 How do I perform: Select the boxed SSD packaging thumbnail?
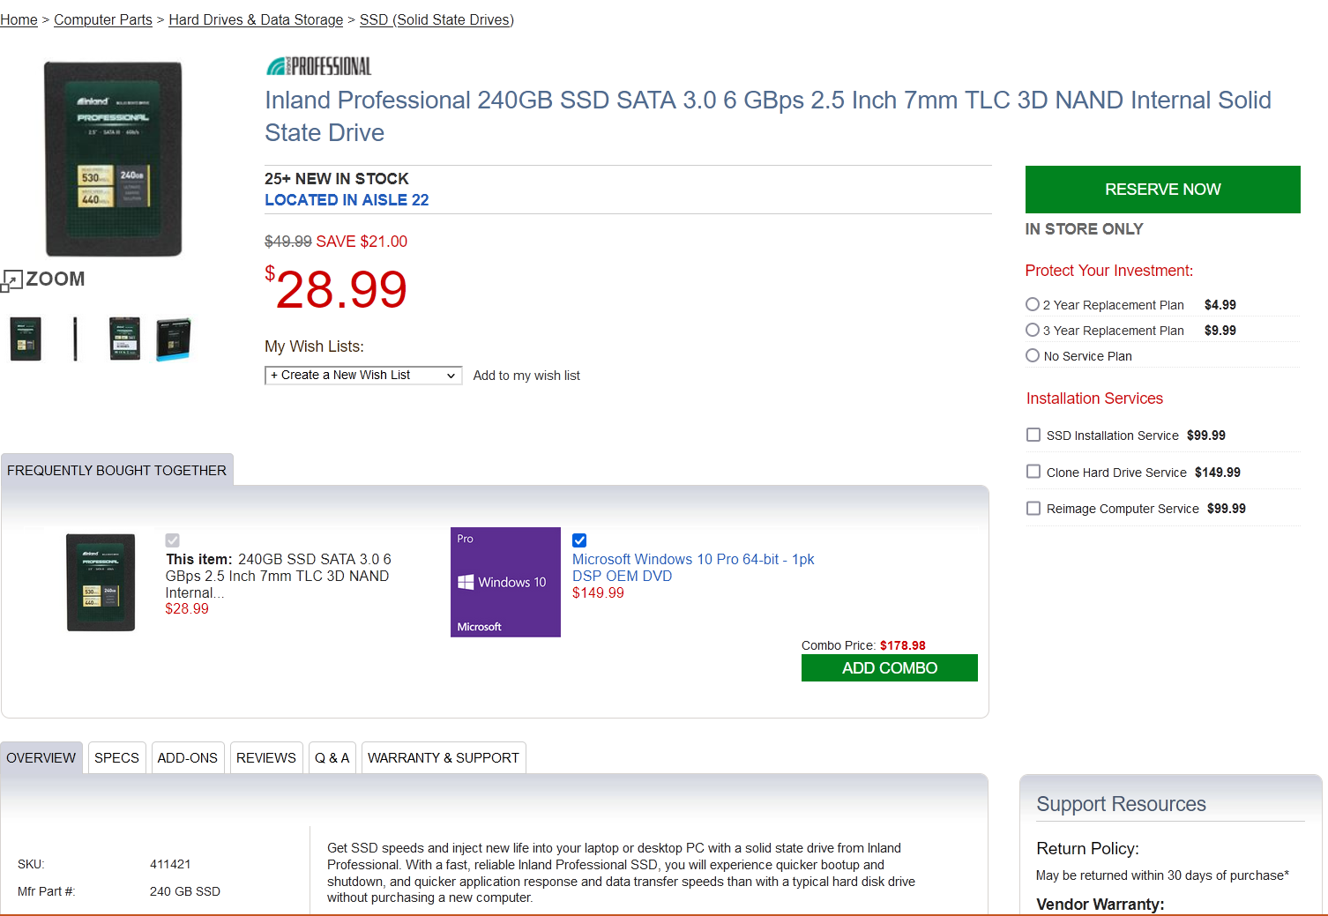point(173,339)
